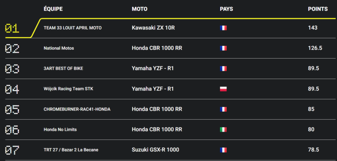Click the French flag for TEAM 33 LOUIT

[223, 28]
